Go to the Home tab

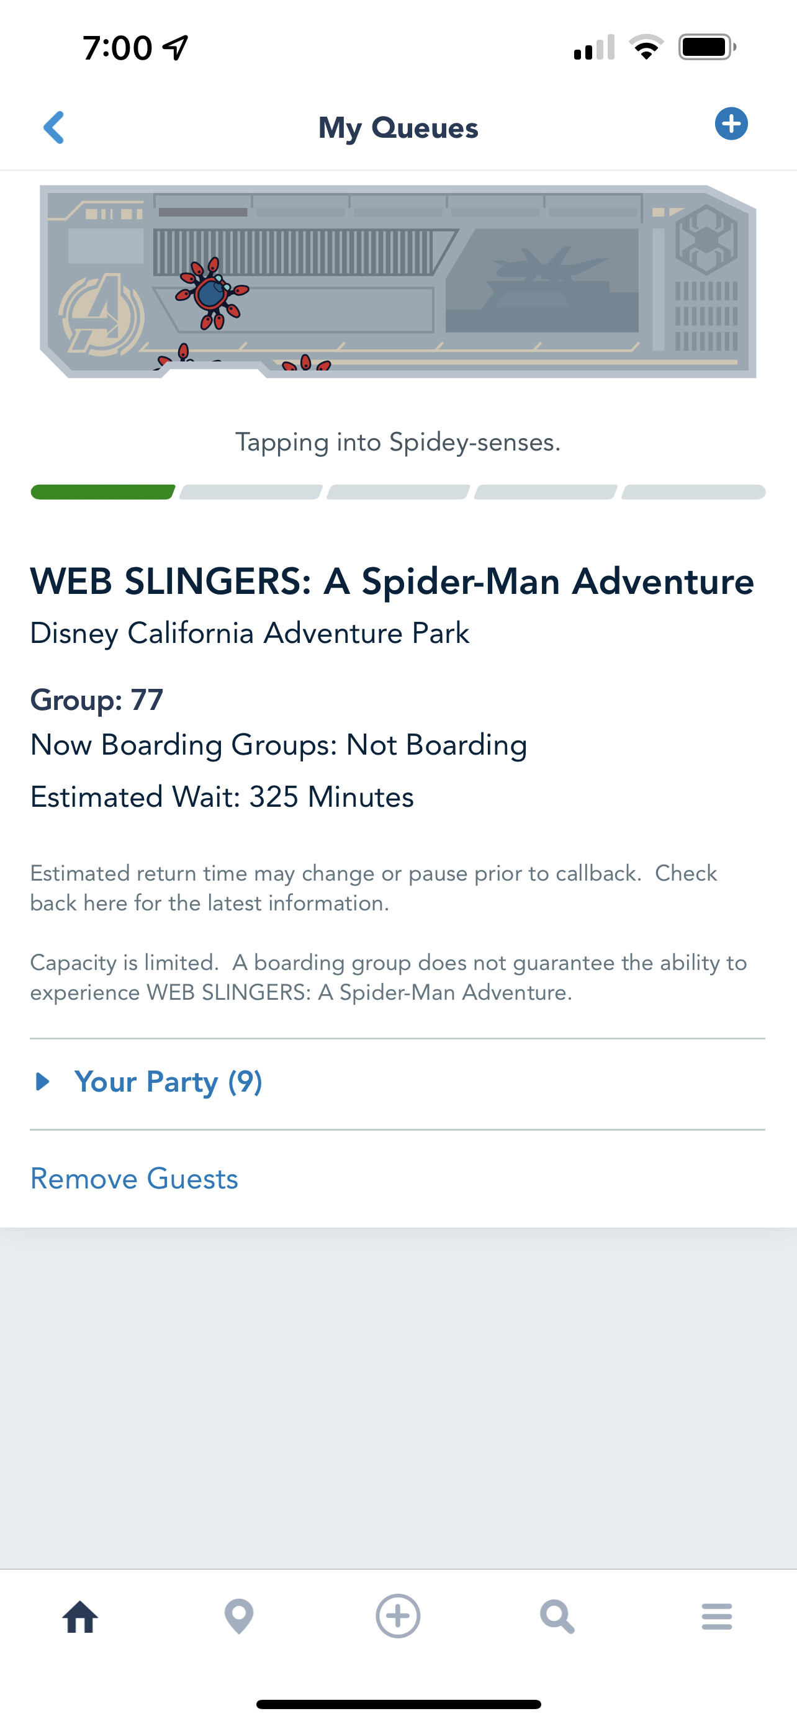point(80,1617)
